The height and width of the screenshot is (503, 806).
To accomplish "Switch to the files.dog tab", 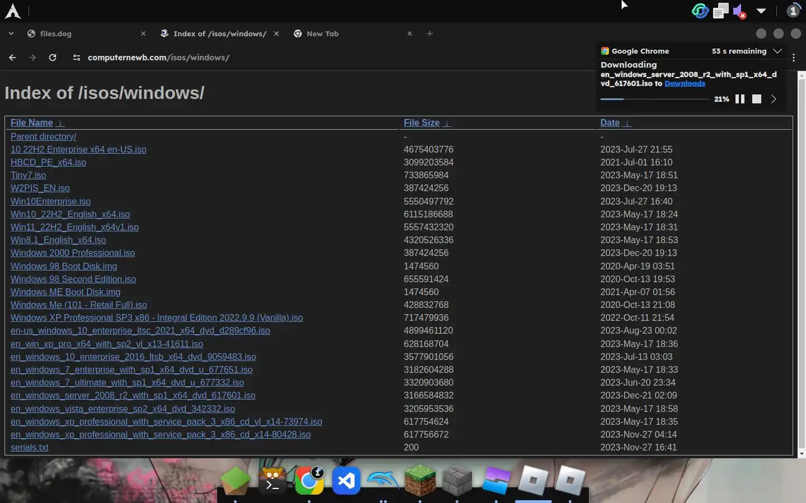I will 84,34.
